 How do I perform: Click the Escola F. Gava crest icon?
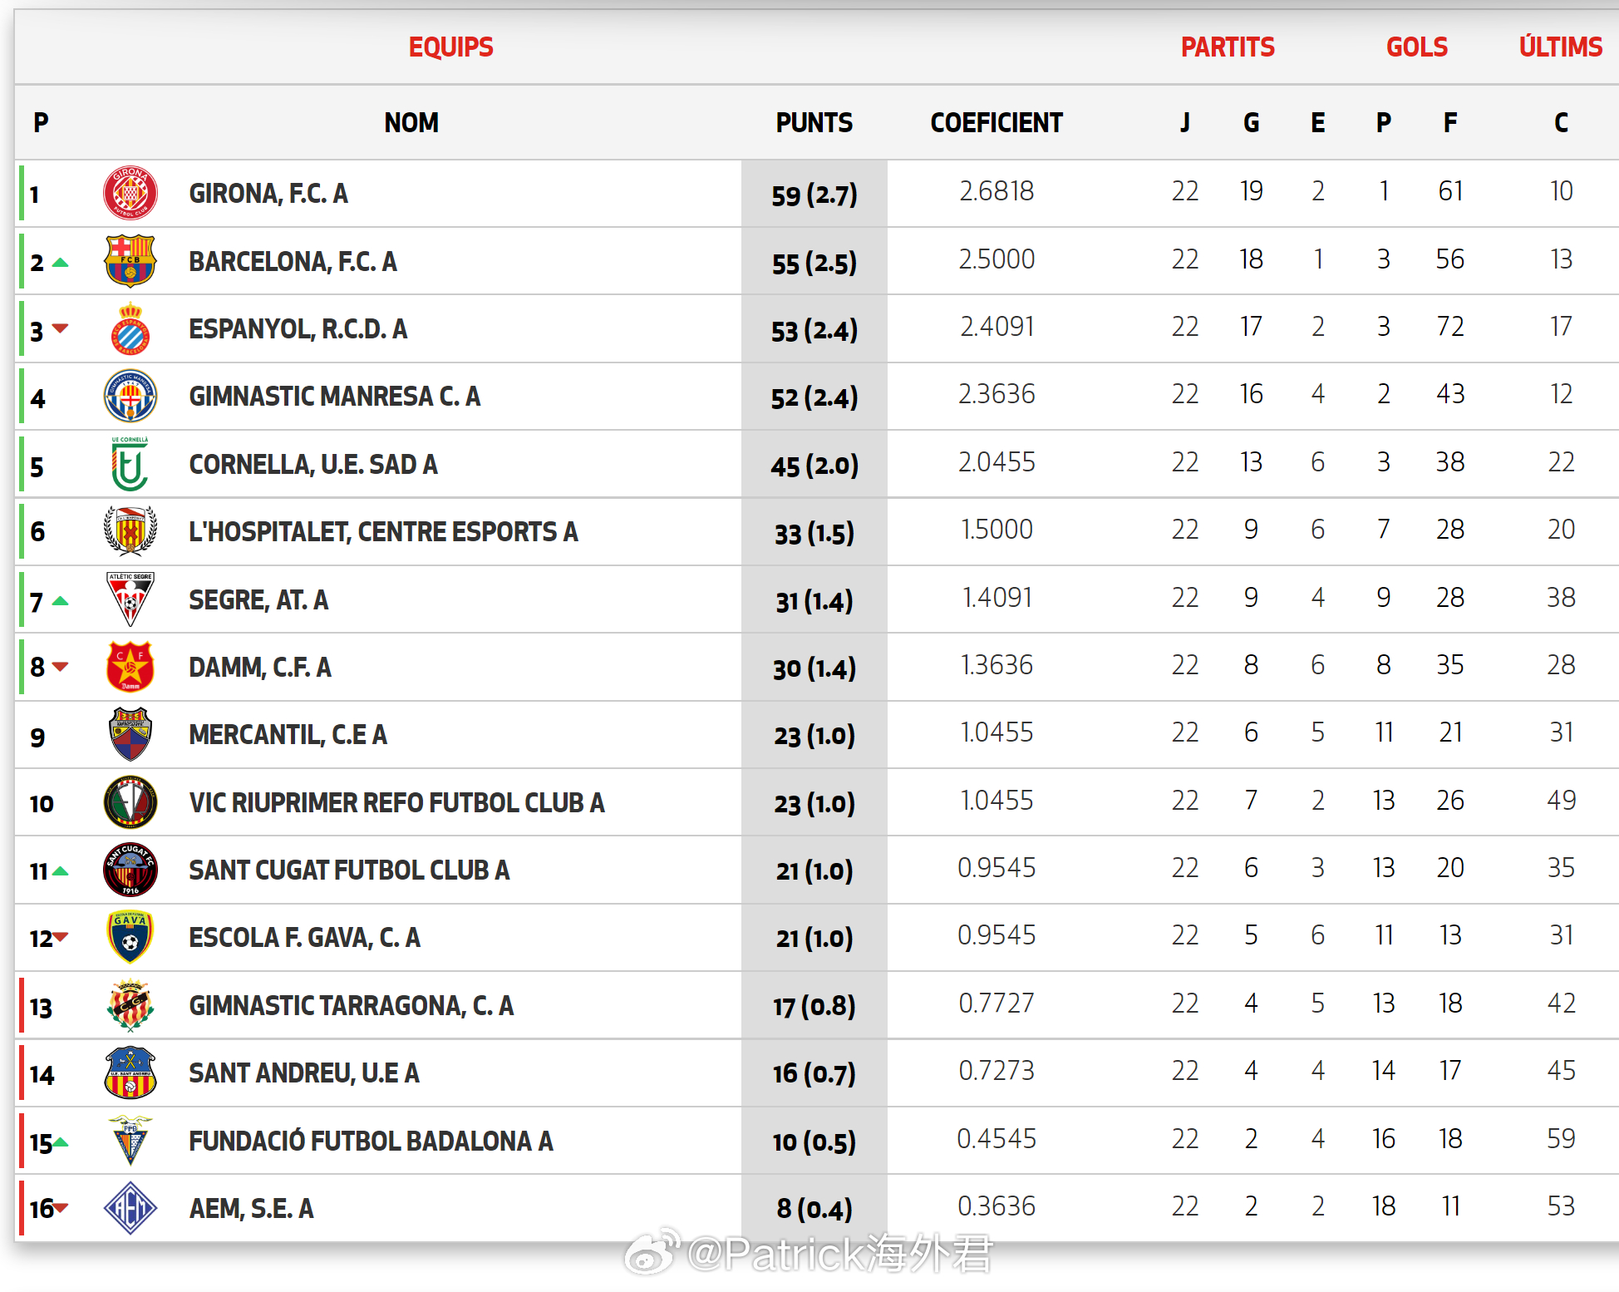(130, 937)
